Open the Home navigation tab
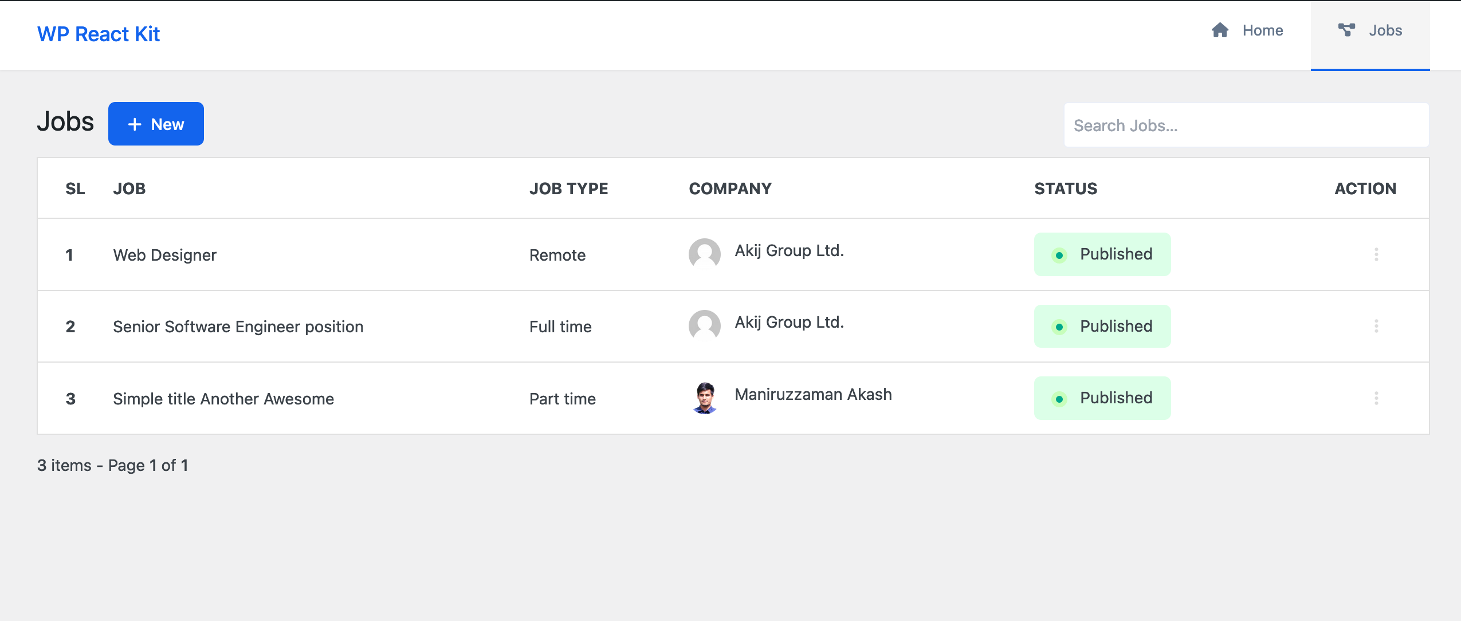The width and height of the screenshot is (1461, 621). pos(1247,31)
